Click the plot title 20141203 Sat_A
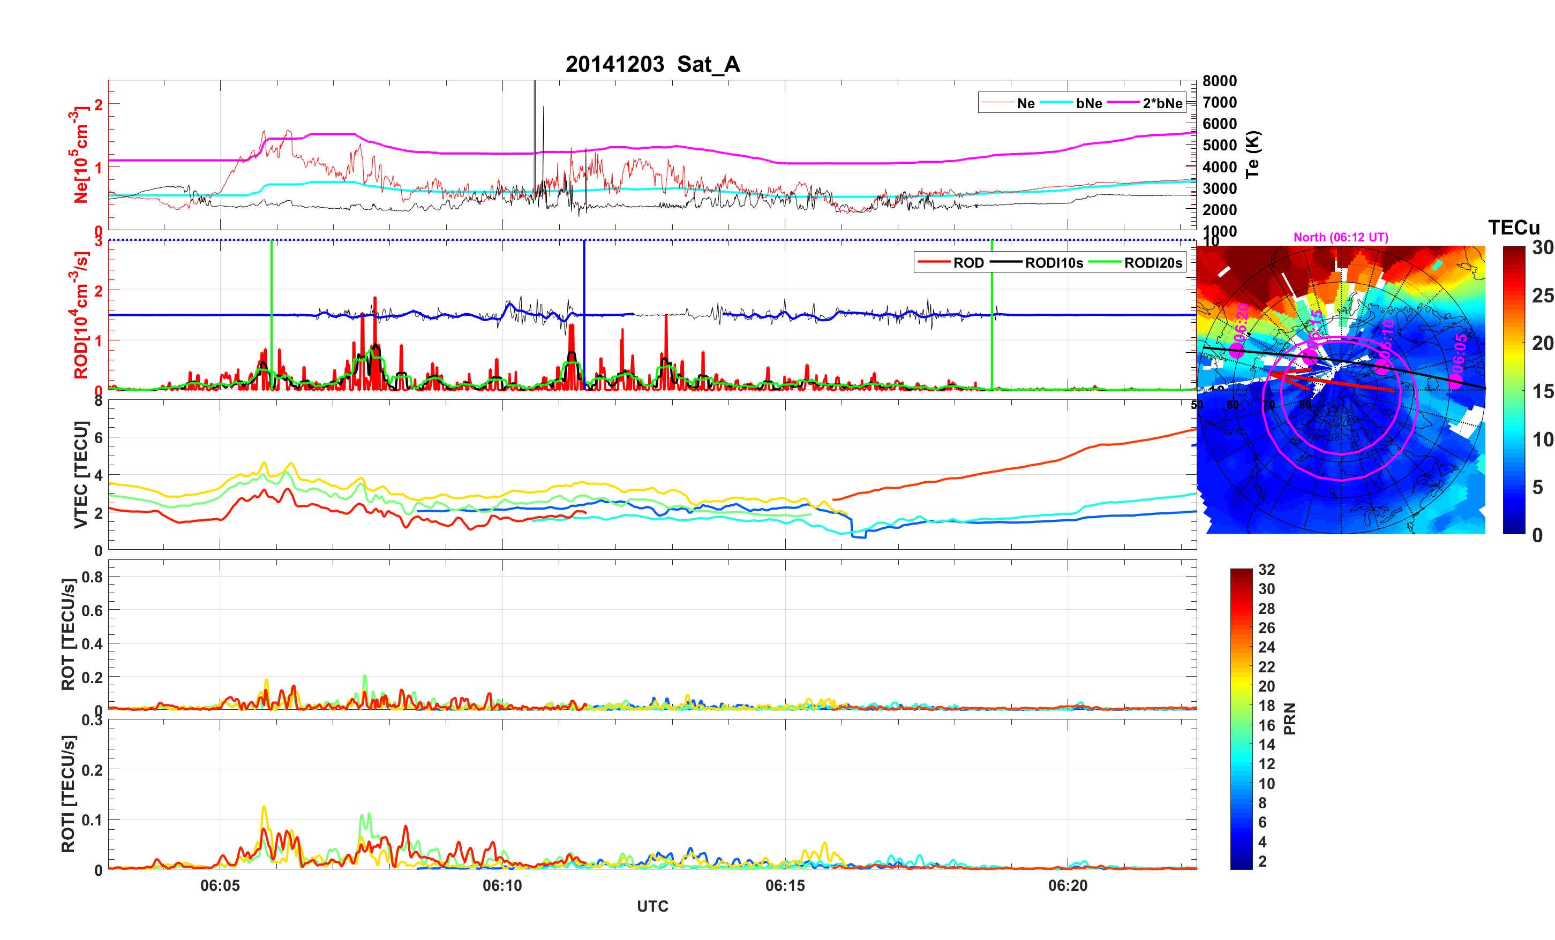 [x=652, y=64]
